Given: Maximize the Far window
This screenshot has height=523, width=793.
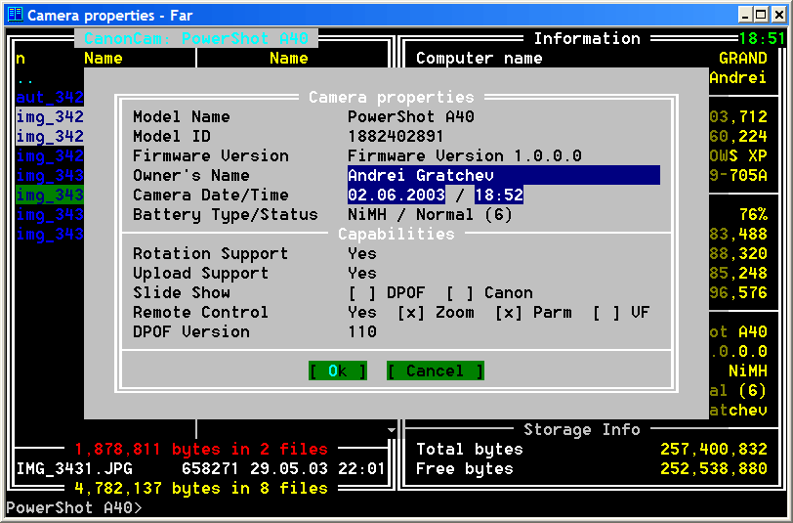Looking at the screenshot, I should [x=761, y=15].
